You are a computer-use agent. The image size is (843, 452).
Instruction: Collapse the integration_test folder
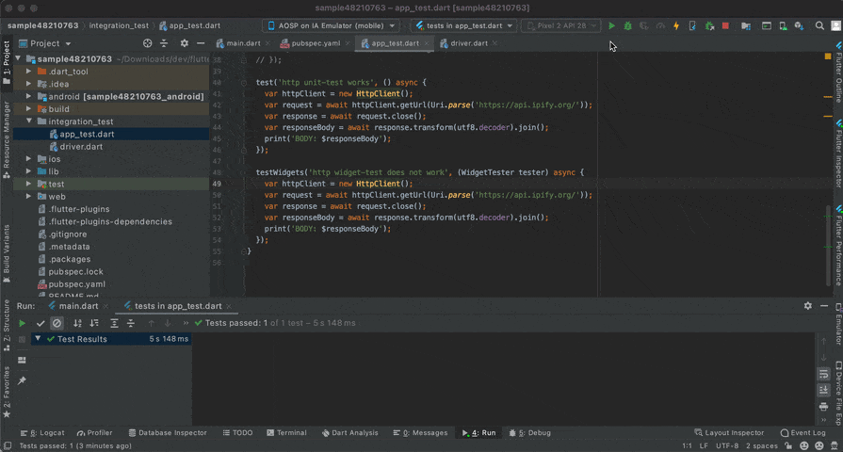(x=29, y=121)
